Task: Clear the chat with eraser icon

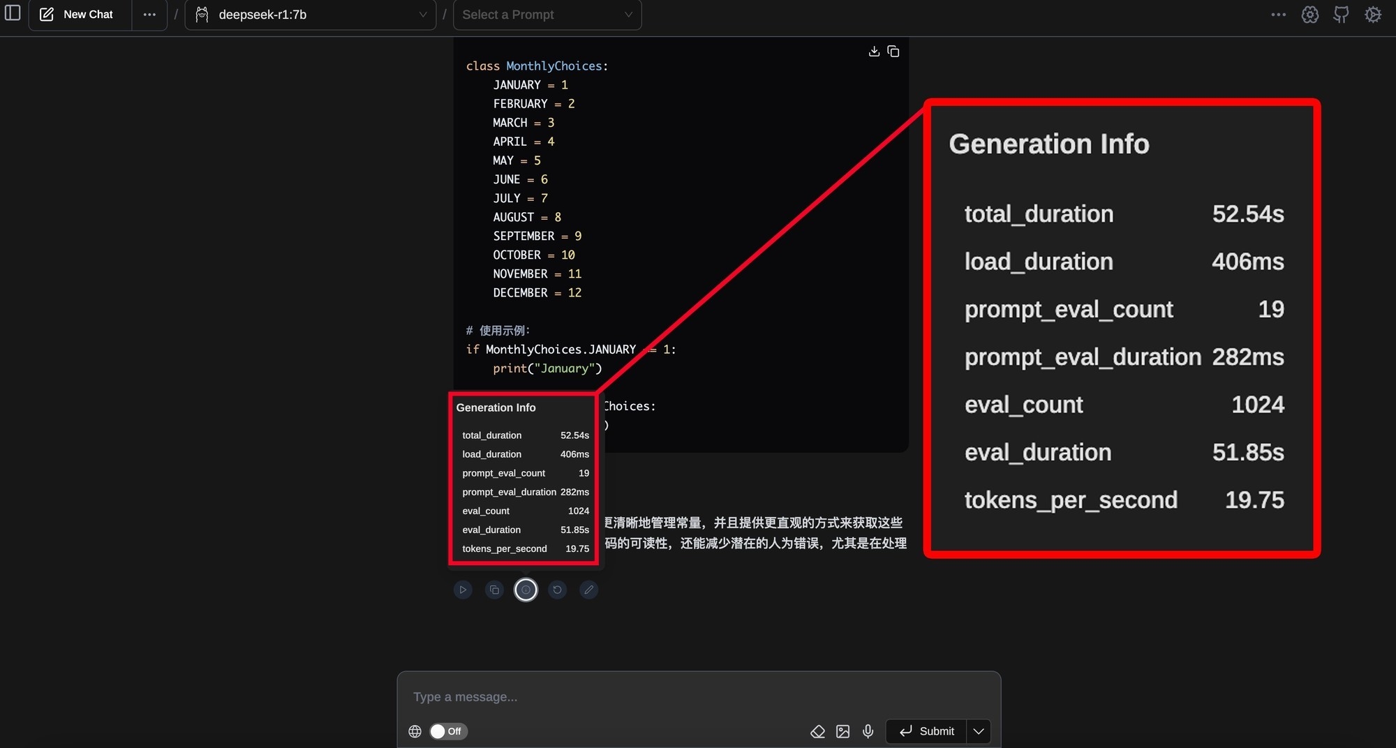Action: click(817, 731)
